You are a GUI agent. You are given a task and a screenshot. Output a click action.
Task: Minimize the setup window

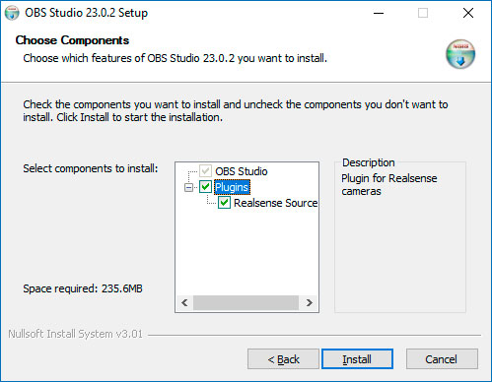coord(379,13)
